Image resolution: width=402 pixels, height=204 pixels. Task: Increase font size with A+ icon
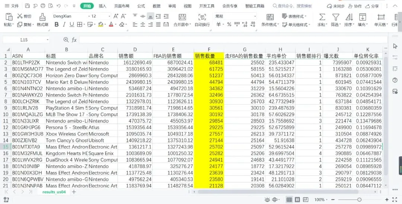click(x=116, y=16)
